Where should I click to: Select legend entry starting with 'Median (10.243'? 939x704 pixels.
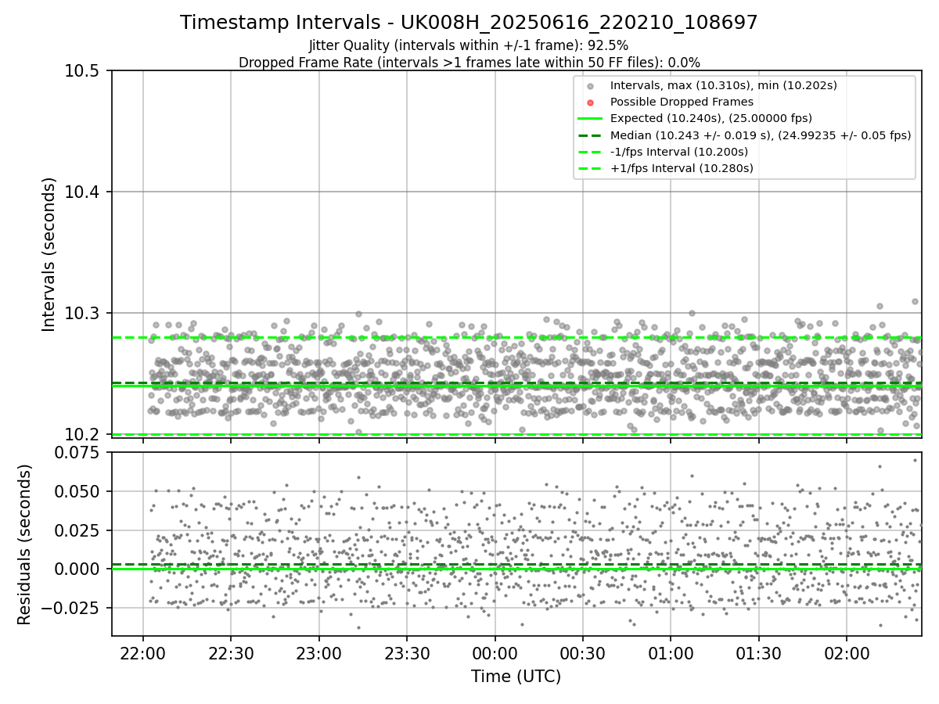pos(761,135)
